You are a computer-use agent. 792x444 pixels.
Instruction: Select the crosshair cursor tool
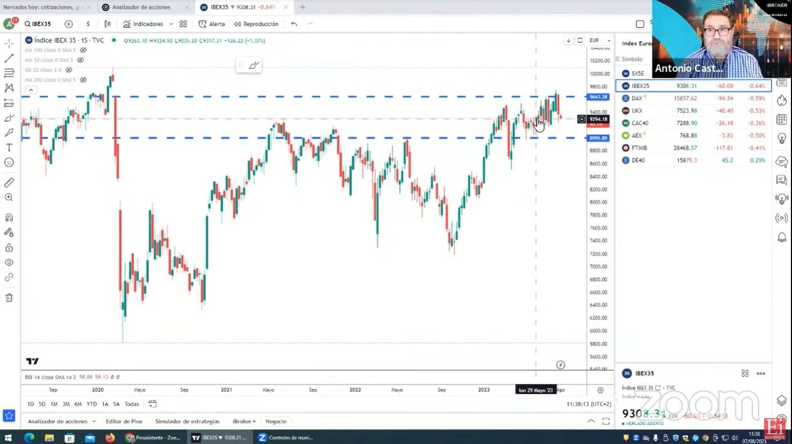coord(9,43)
